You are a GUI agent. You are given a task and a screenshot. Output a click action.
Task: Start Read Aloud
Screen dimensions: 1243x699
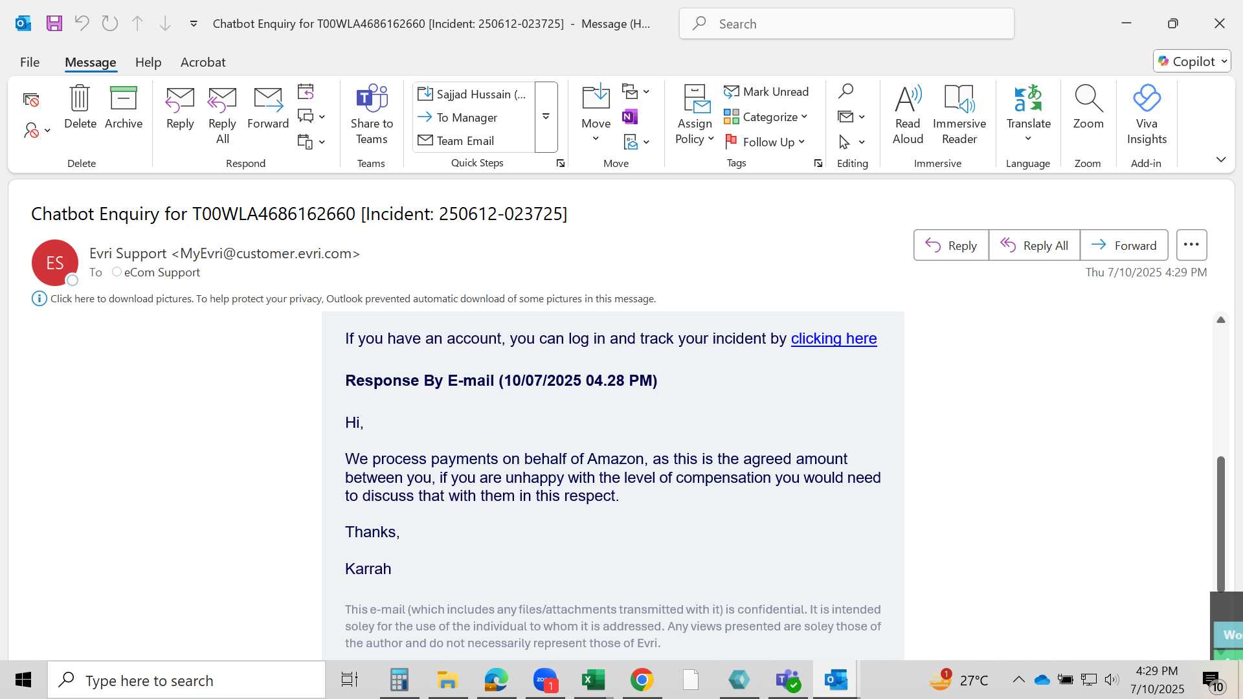click(908, 115)
